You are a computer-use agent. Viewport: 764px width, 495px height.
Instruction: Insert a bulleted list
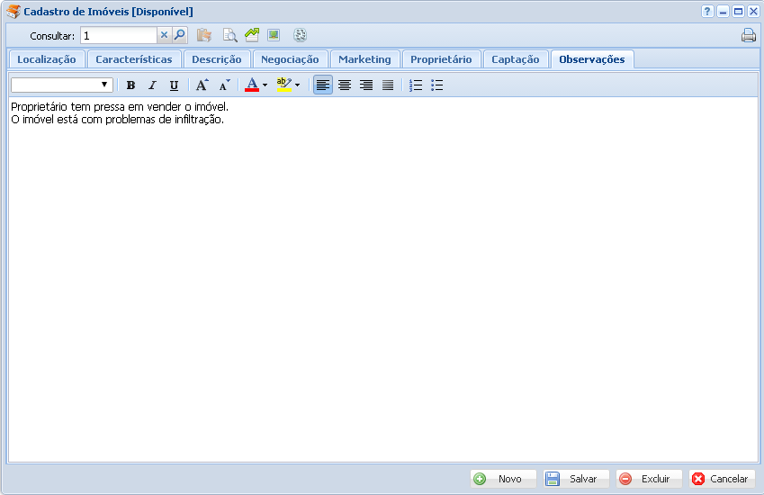tap(437, 85)
